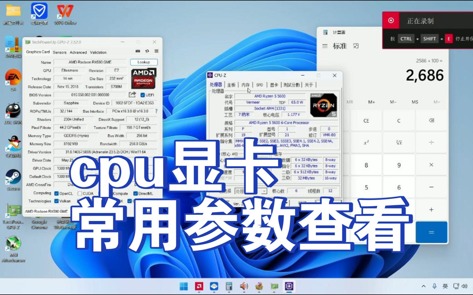The width and height of the screenshot is (473, 295).
Task: Click the Bus Interface question mark
Action: click(x=156, y=111)
